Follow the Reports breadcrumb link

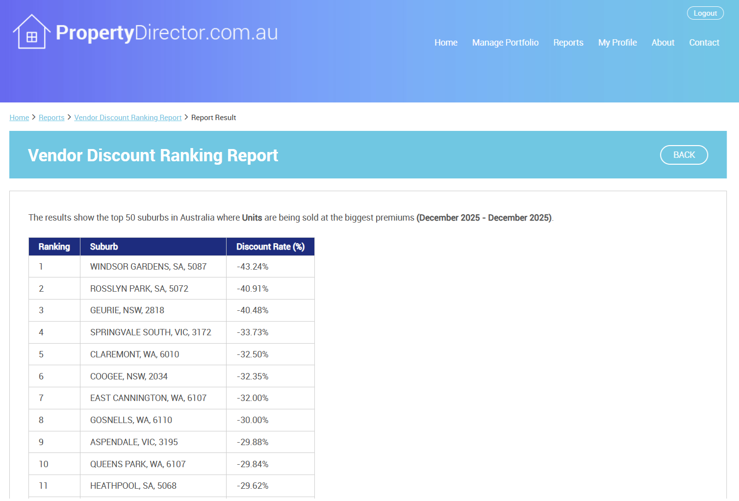tap(51, 118)
